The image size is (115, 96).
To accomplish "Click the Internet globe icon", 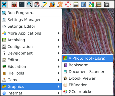I will click(4, 93).
